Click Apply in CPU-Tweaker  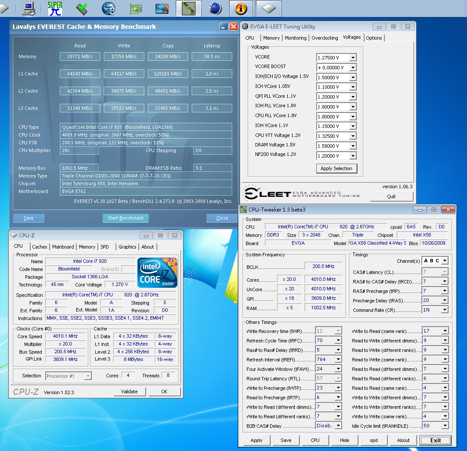[256, 440]
